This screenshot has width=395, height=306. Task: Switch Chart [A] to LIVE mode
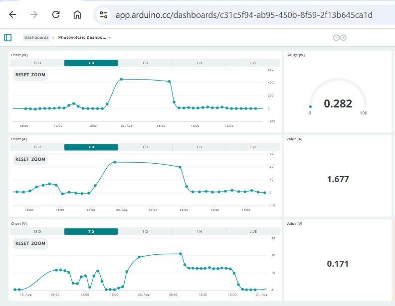pyautogui.click(x=253, y=147)
